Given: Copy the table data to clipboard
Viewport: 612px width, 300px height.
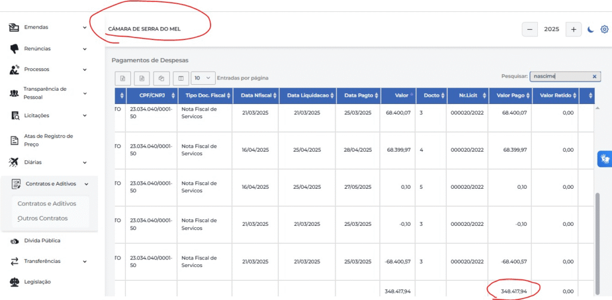Looking at the screenshot, I should [x=161, y=78].
